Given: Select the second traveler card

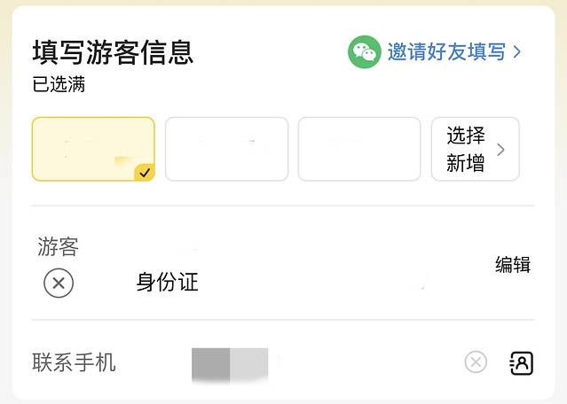Looking at the screenshot, I should coord(226,149).
